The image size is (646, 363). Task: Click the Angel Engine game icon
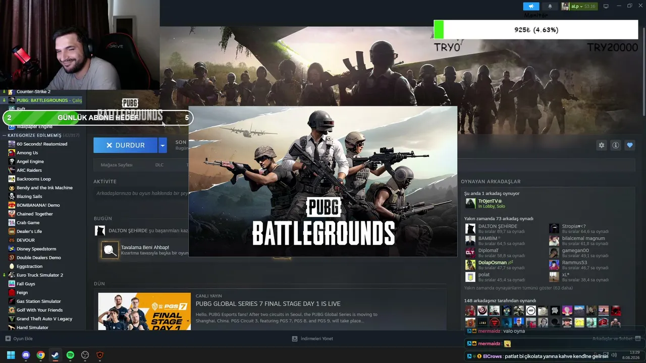coord(12,161)
